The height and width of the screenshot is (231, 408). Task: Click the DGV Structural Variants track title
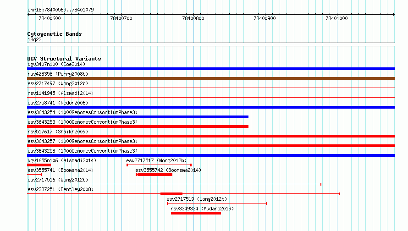pos(64,59)
